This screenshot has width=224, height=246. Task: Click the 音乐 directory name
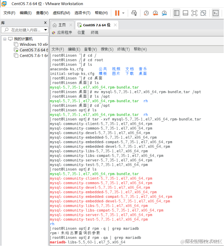[x=143, y=69]
